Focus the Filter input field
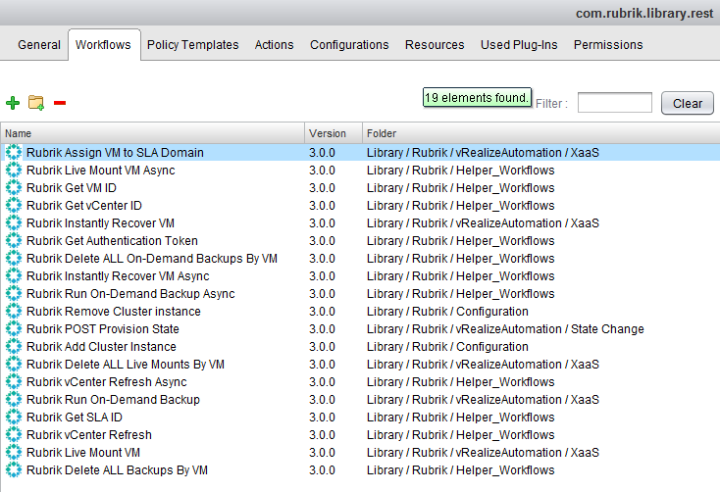Viewport: 720px width, 492px height. pyautogui.click(x=615, y=102)
